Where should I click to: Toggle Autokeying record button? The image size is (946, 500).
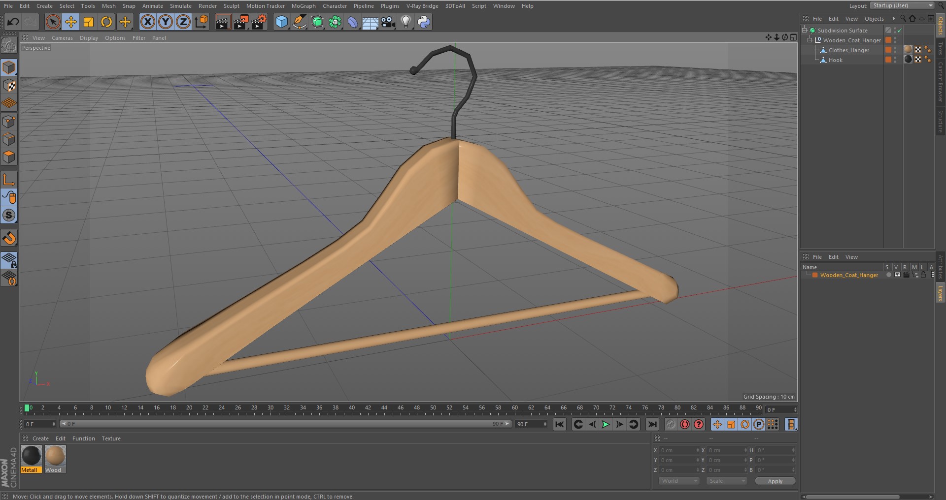(x=685, y=424)
